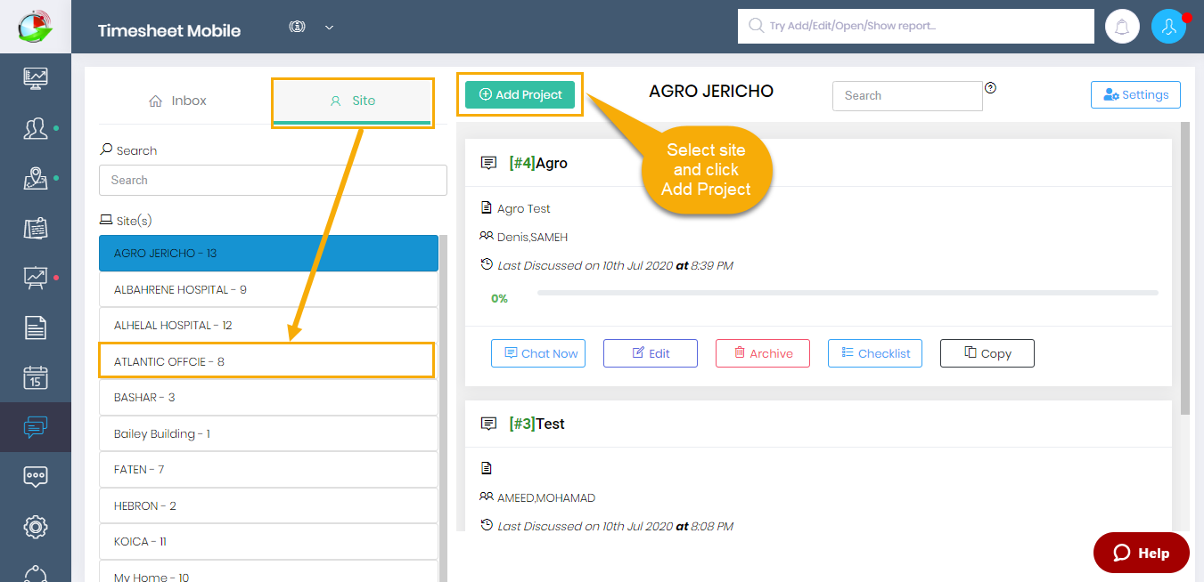
Task: Click the Agro Test description text
Action: point(524,208)
